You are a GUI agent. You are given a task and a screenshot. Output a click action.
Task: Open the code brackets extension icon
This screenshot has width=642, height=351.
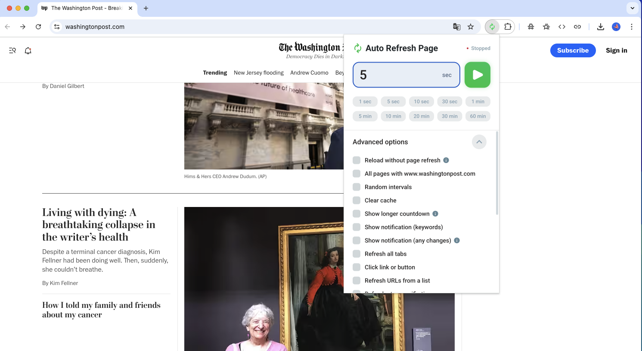[562, 27]
